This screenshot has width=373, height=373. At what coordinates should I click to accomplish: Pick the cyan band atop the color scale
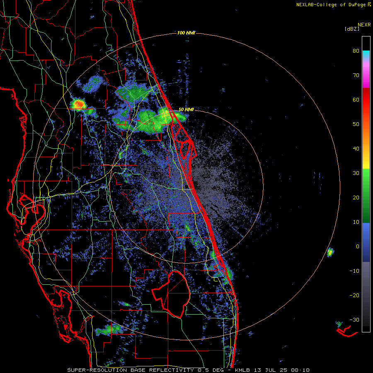pyautogui.click(x=366, y=53)
